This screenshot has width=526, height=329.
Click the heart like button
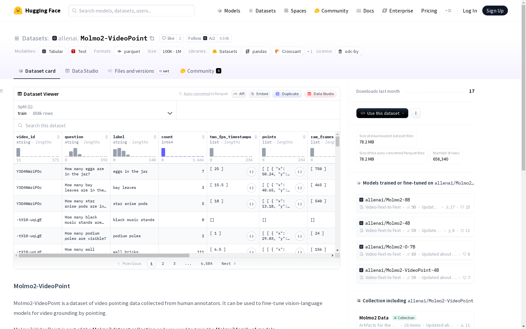point(168,38)
